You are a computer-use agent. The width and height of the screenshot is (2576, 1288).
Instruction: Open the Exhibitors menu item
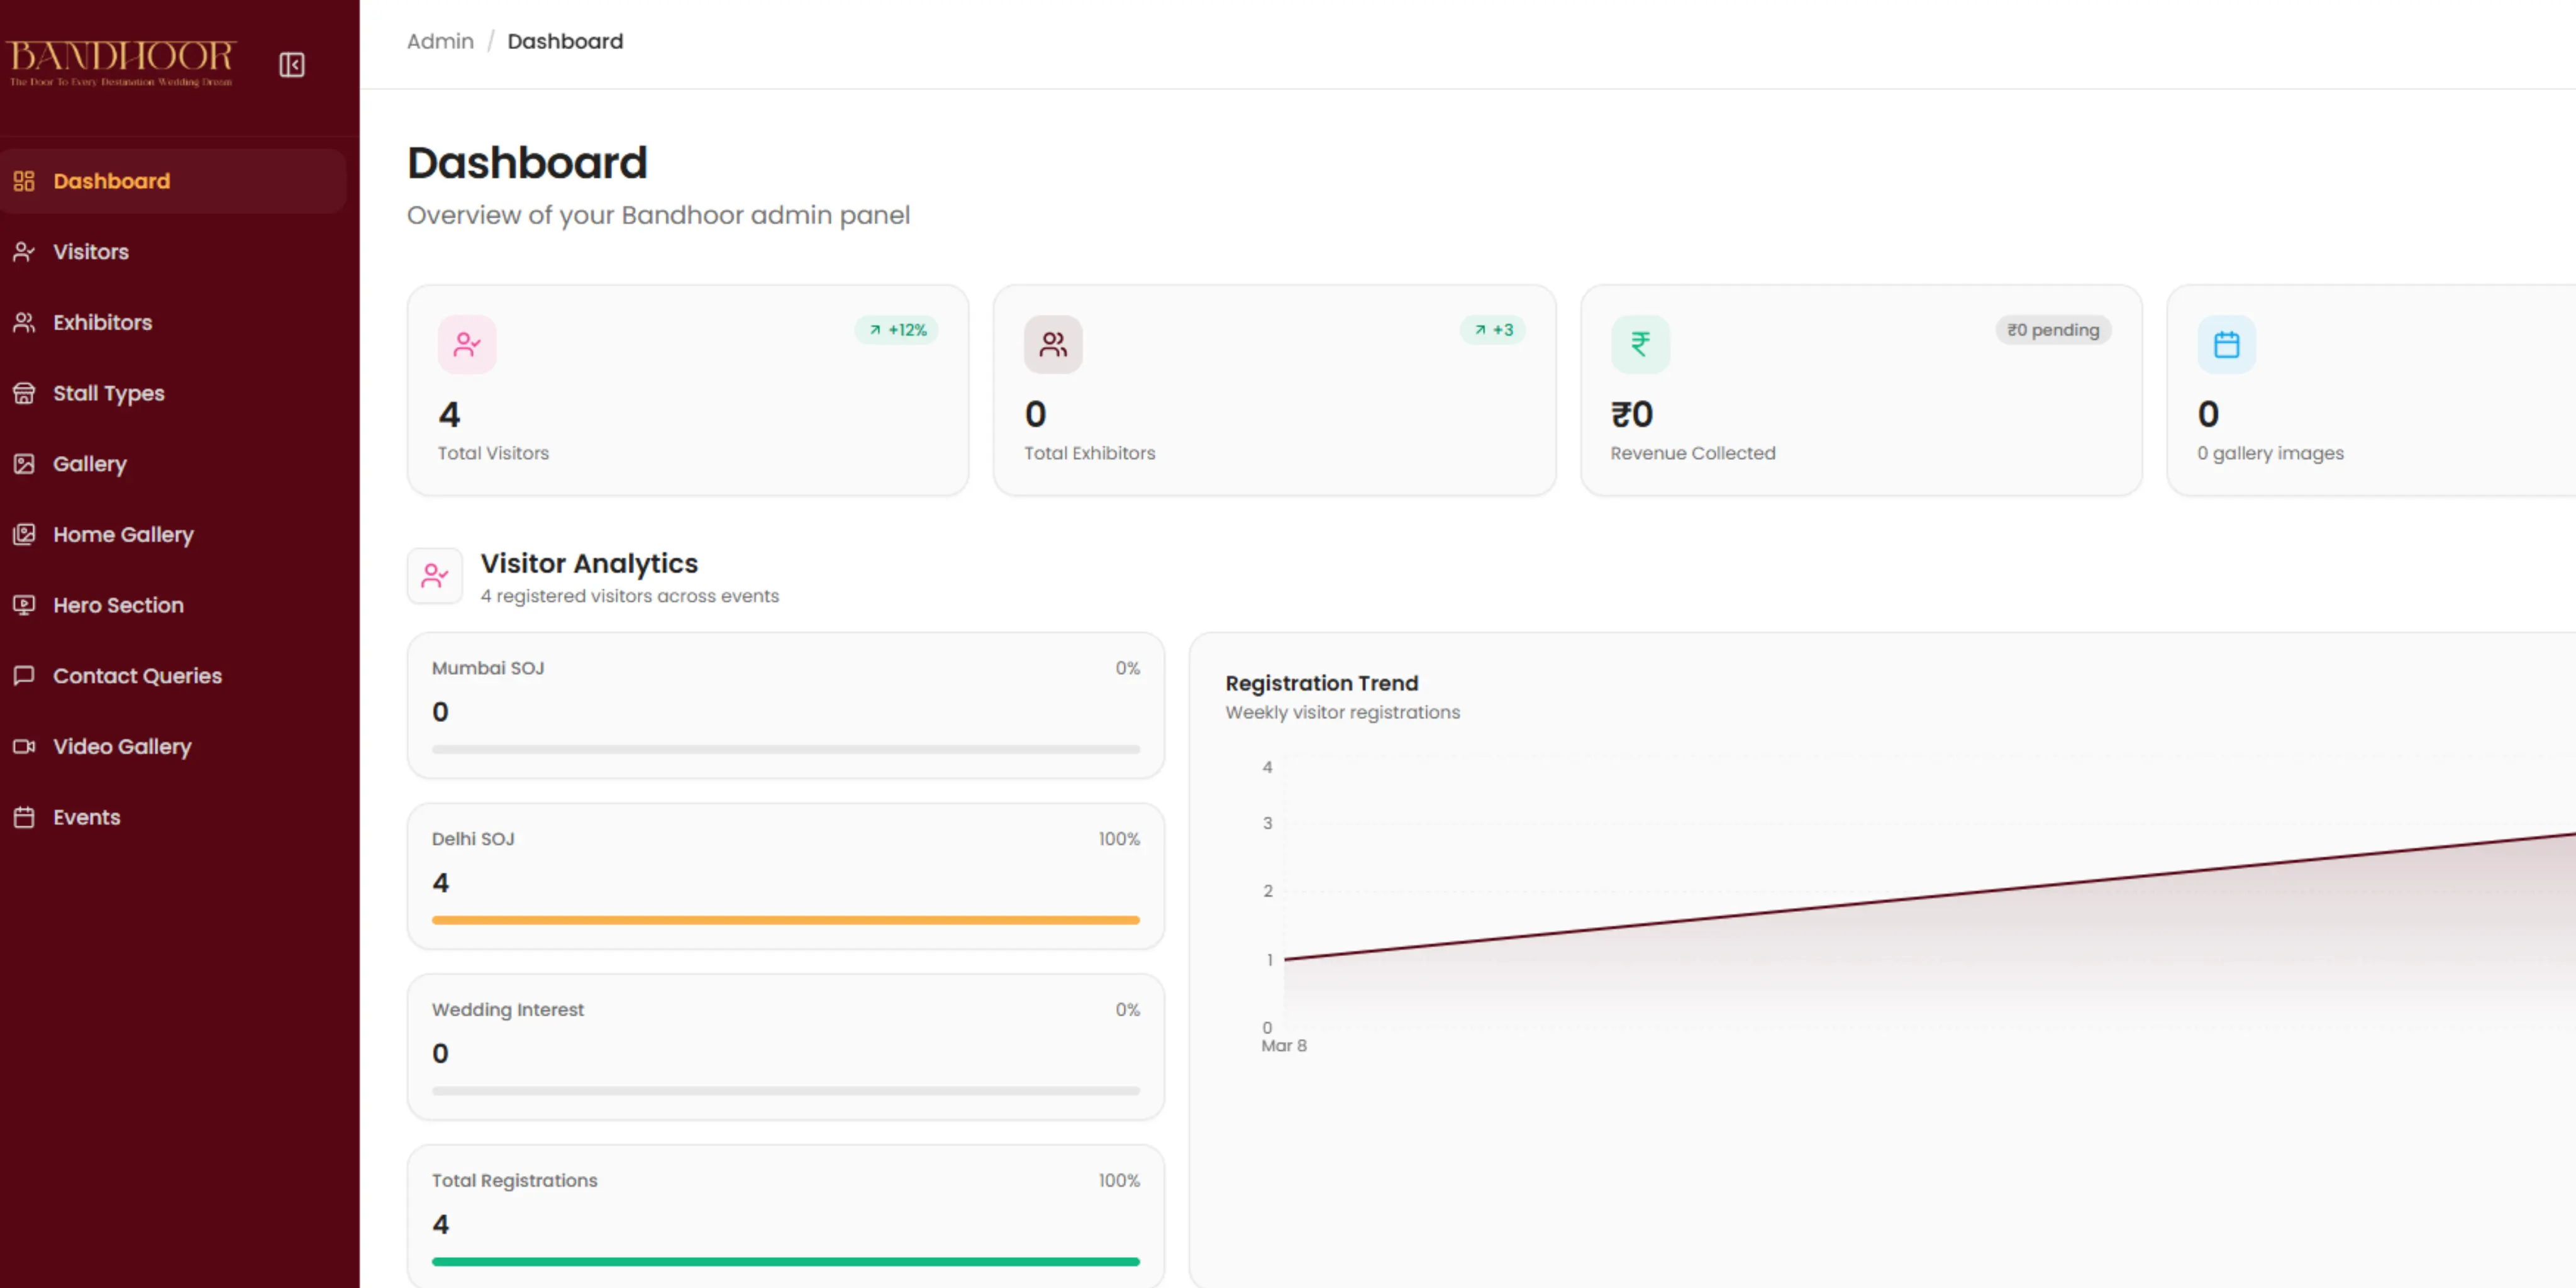click(102, 323)
